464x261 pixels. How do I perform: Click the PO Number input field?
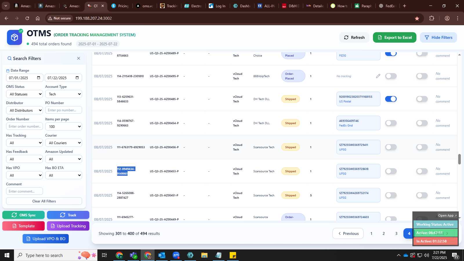[64, 110]
